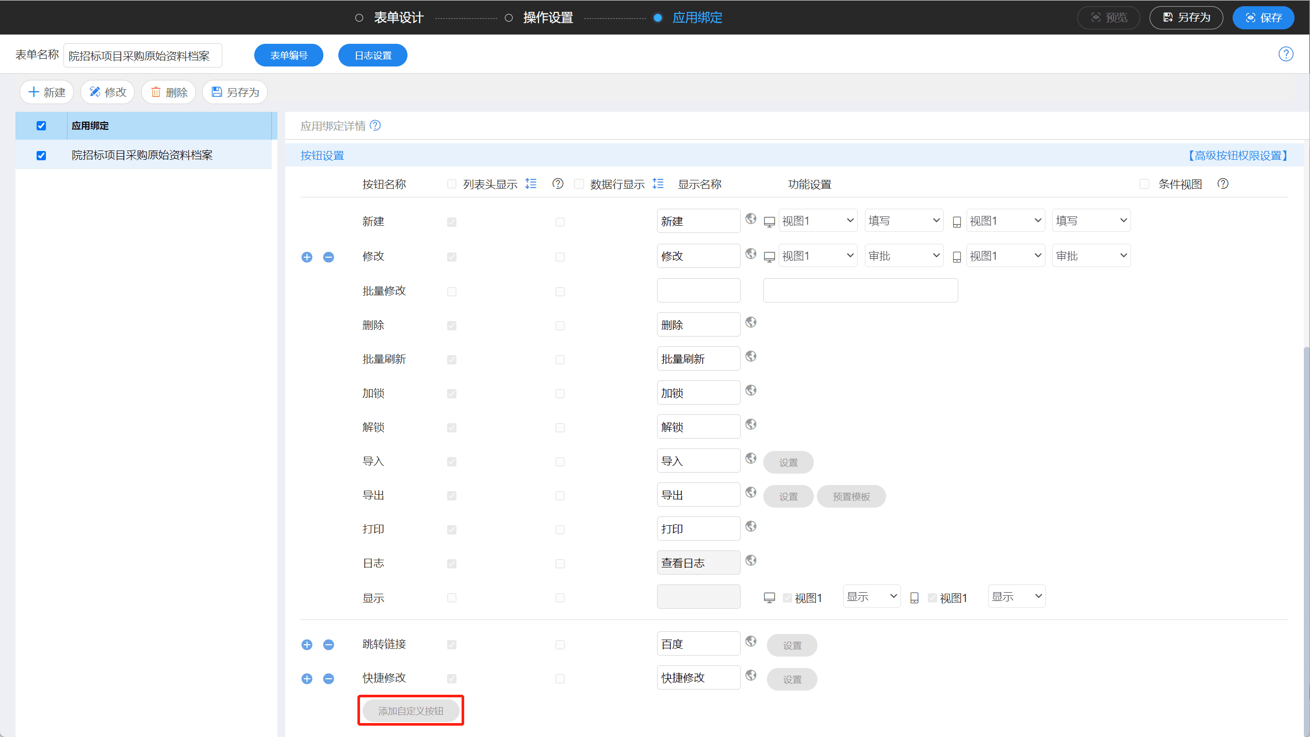Toggle 数据行显示 checkbox for 新建 row
Viewport: 1310px width, 737px height.
pyautogui.click(x=560, y=222)
